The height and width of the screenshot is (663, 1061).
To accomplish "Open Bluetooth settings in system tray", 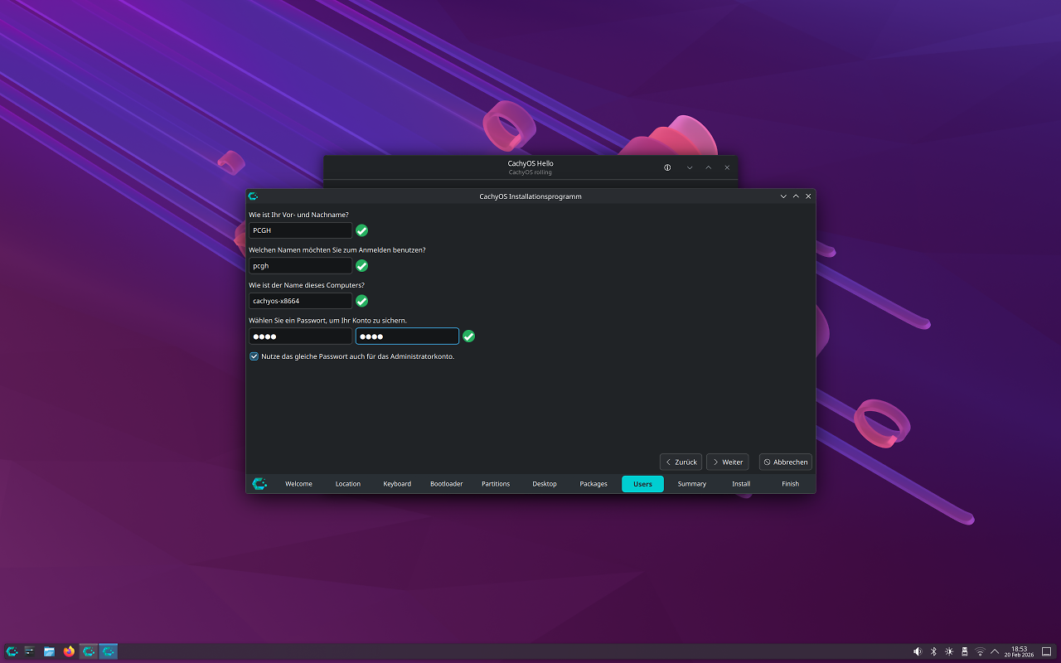I will click(933, 651).
